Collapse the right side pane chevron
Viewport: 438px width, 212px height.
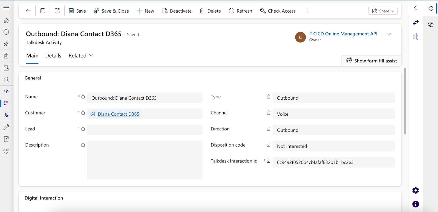click(x=416, y=8)
